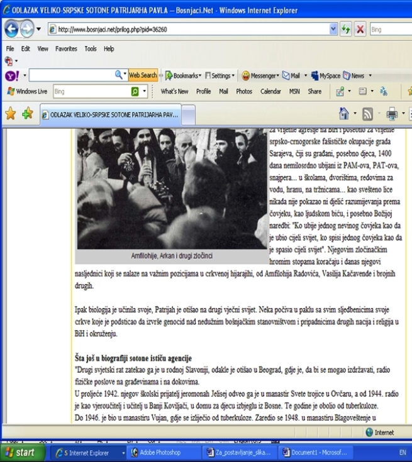Click the Add to Favorites star-plus icon

(28, 113)
